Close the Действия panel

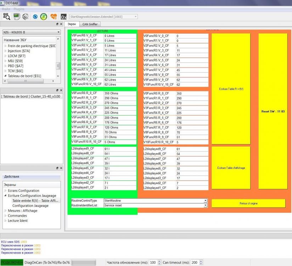[61, 168]
